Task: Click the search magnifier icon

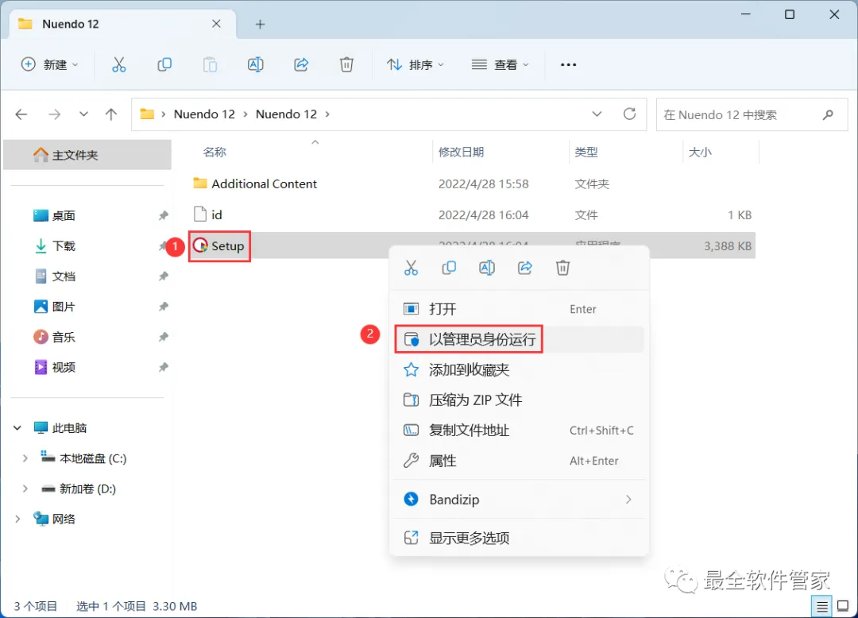Action: tap(828, 114)
